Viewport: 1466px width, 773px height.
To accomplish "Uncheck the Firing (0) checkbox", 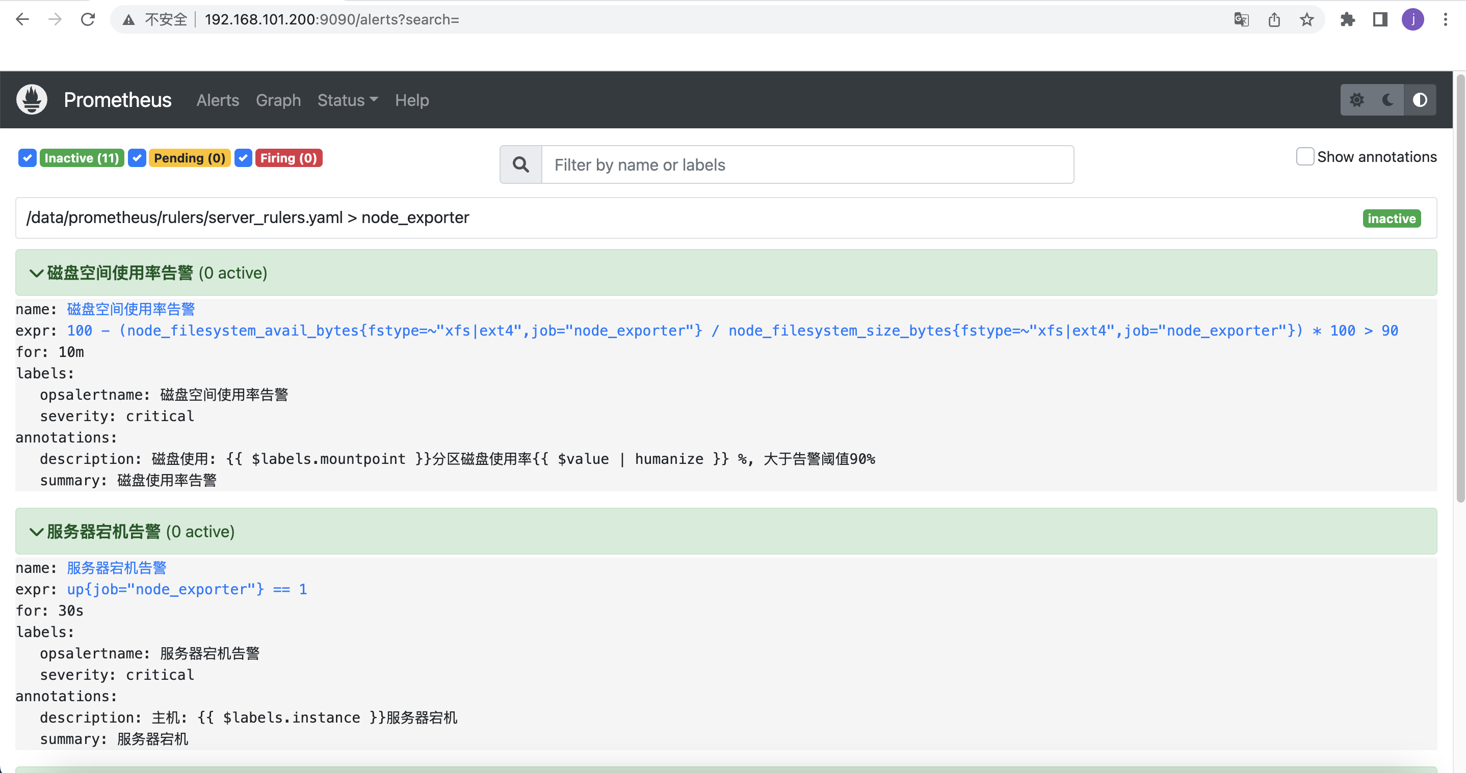I will point(244,158).
